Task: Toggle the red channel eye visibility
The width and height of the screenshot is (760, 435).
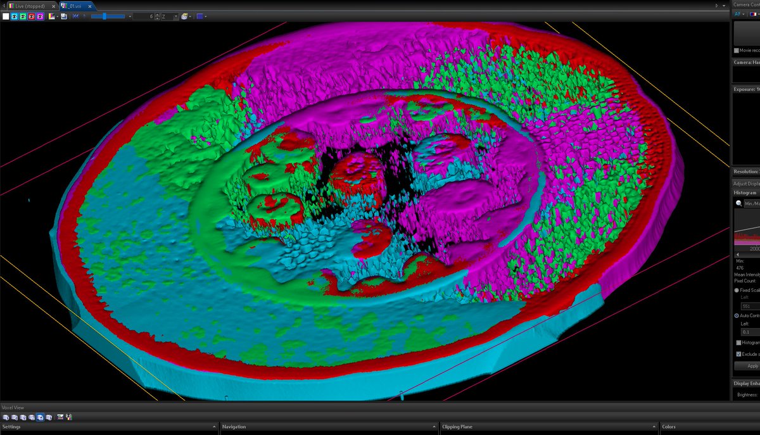Action: pyautogui.click(x=31, y=16)
